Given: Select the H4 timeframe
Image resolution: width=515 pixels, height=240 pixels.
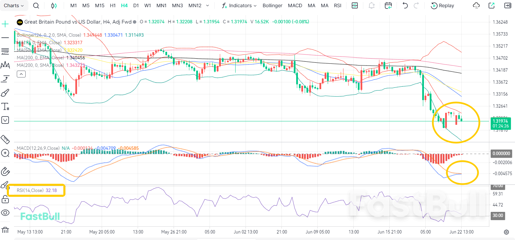Looking at the screenshot, I should coord(124,5).
